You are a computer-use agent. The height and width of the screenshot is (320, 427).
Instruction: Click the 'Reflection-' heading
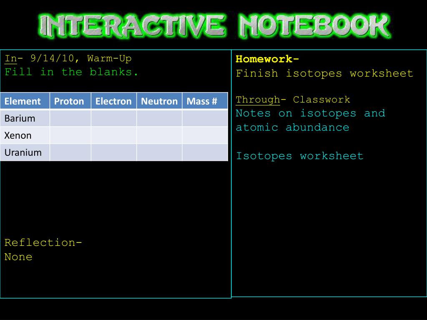(43, 242)
